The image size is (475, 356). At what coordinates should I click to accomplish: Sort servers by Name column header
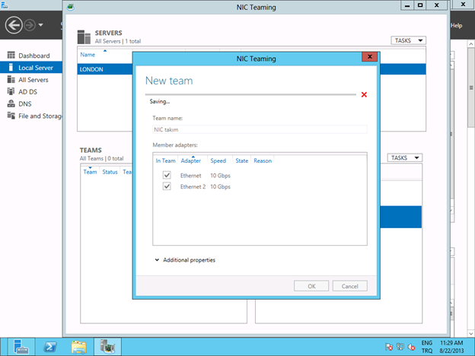click(88, 55)
